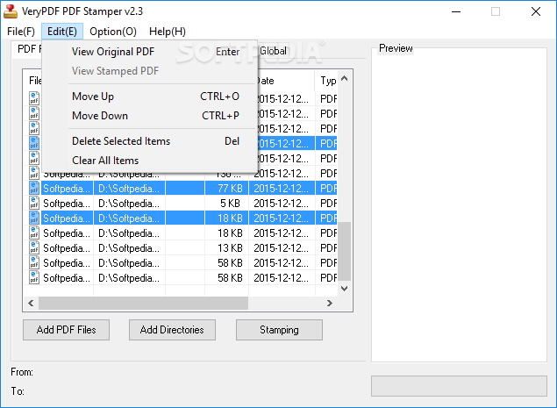Click the Add PDF Files button

point(66,330)
